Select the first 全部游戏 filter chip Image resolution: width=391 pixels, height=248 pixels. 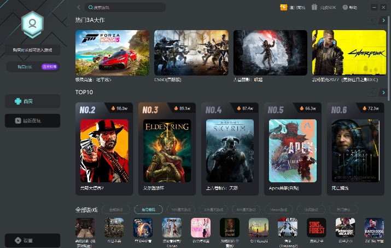(116, 210)
